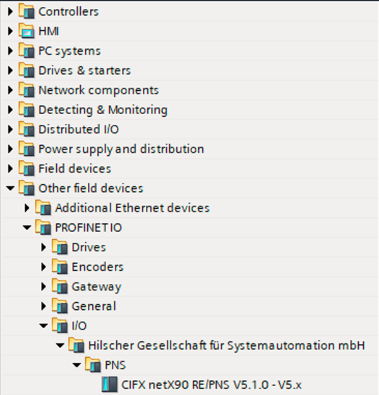Click the HMI folder icon

[x=27, y=31]
